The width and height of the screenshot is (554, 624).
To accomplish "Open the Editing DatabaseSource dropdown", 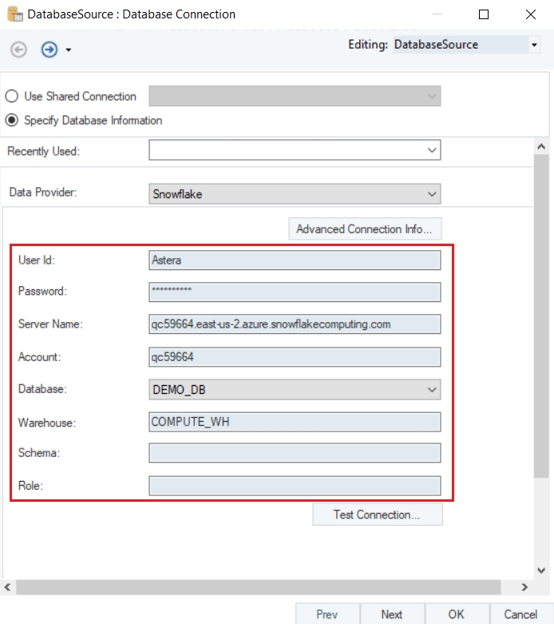I will 534,45.
